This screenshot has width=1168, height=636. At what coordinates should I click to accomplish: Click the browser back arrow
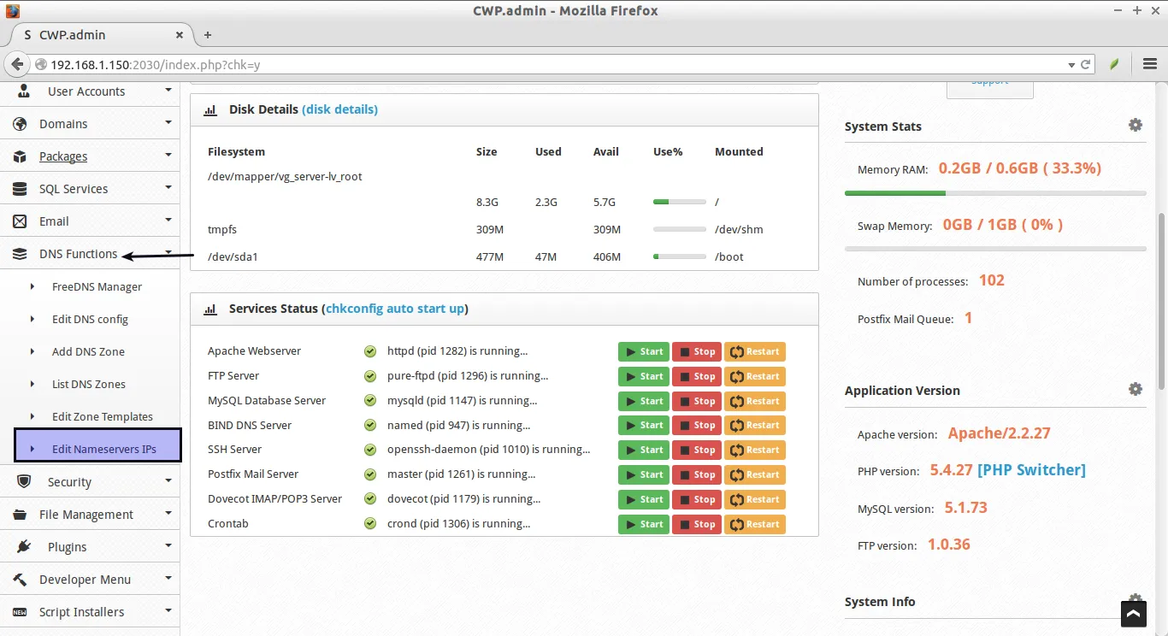(x=16, y=64)
